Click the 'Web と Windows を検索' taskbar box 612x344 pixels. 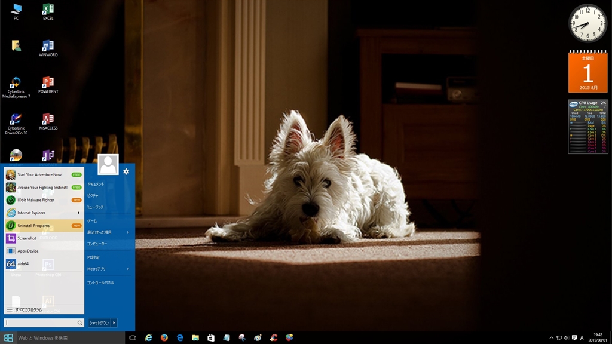tap(71, 338)
